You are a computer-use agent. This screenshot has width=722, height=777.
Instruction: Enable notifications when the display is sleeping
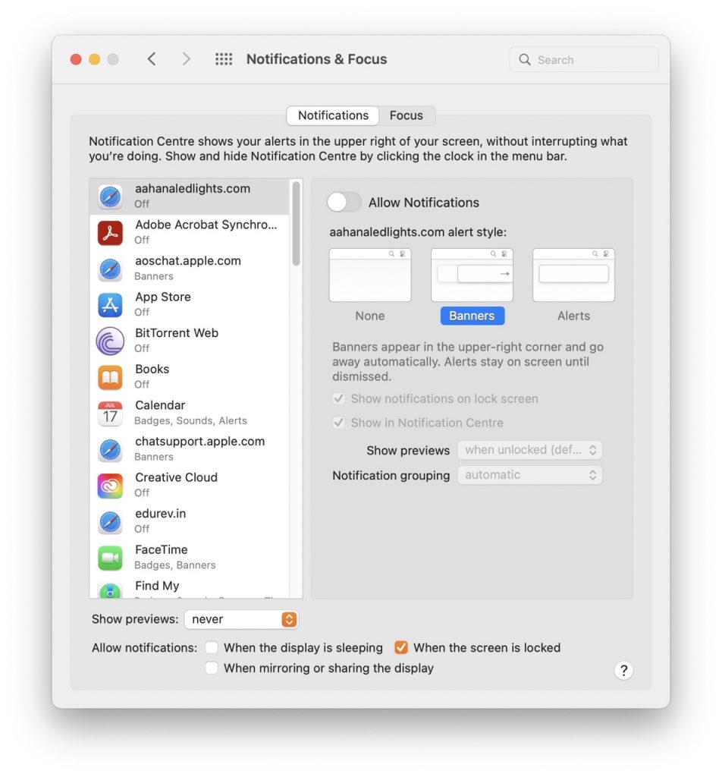(212, 648)
